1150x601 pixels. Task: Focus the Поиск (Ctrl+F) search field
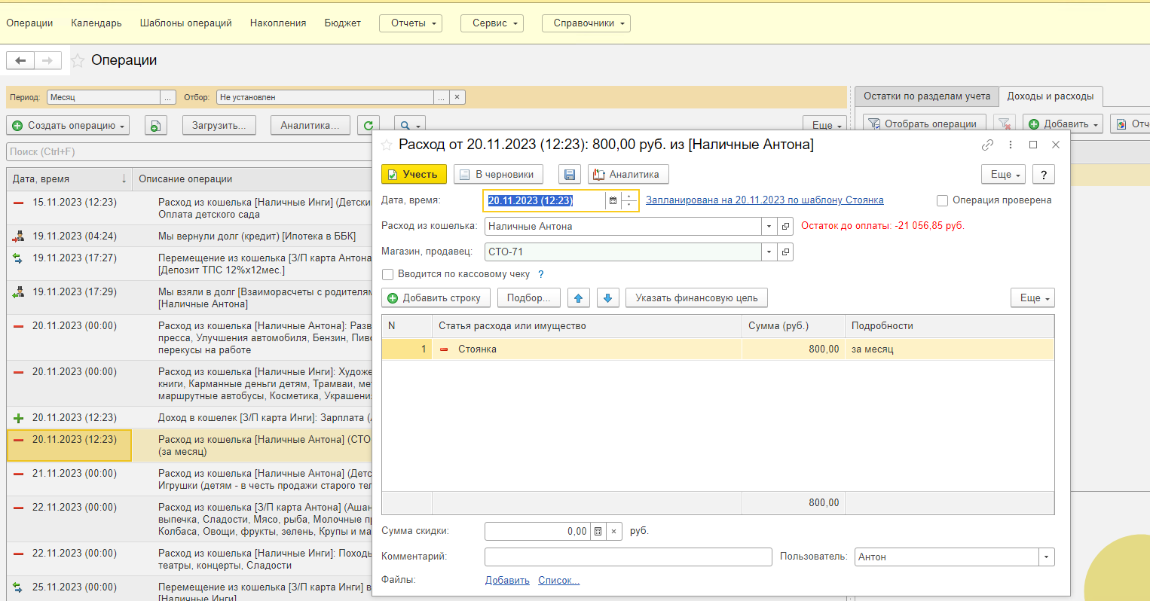pyautogui.click(x=189, y=152)
